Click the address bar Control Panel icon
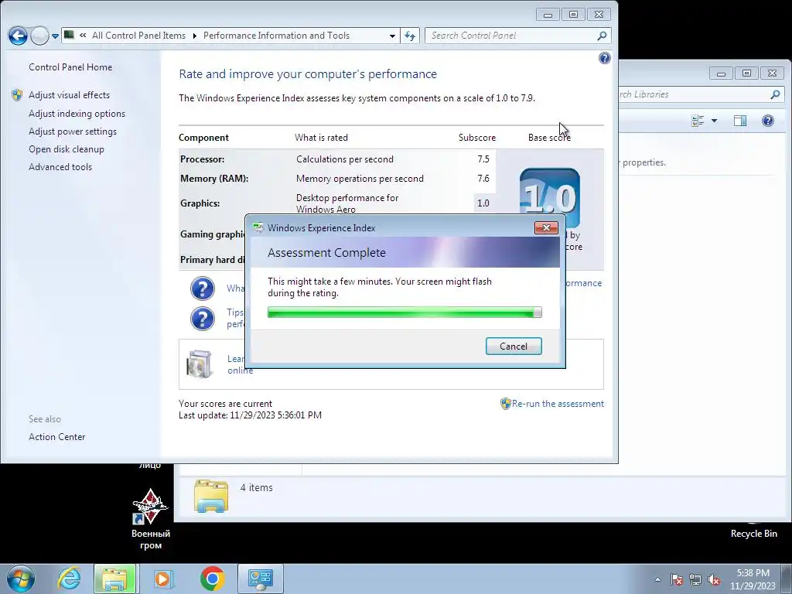This screenshot has height=594, width=792. pyautogui.click(x=69, y=36)
